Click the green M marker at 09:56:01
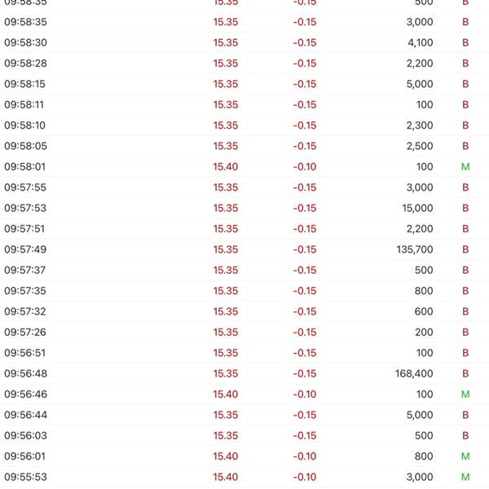The width and height of the screenshot is (489, 489). [x=465, y=456]
